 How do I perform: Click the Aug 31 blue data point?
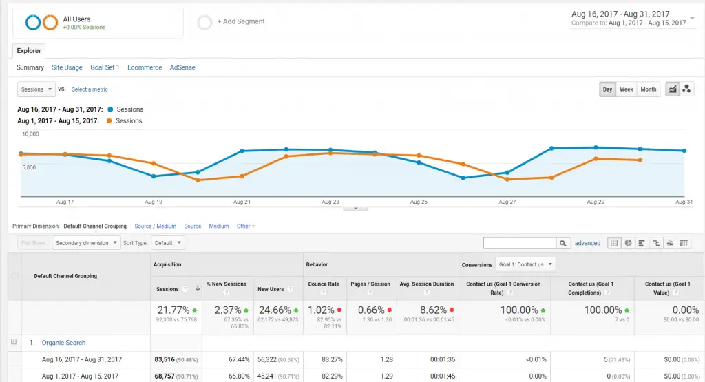click(684, 151)
